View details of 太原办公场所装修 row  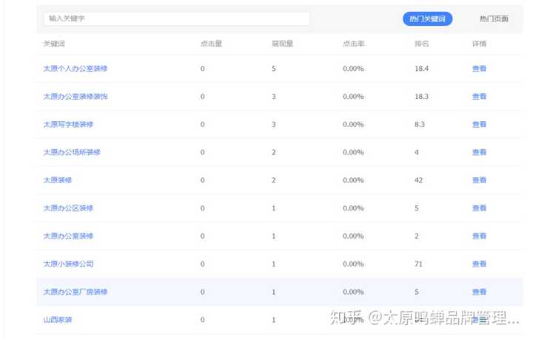pyautogui.click(x=479, y=152)
